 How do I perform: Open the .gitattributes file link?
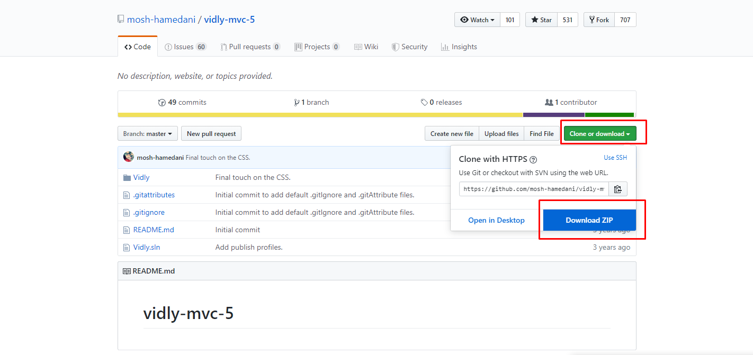(x=154, y=195)
